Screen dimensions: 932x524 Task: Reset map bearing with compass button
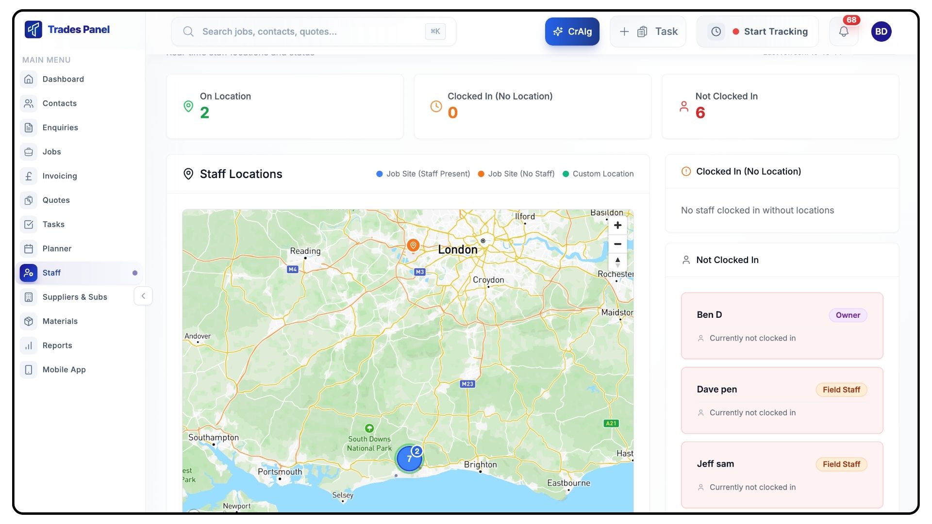tap(617, 262)
